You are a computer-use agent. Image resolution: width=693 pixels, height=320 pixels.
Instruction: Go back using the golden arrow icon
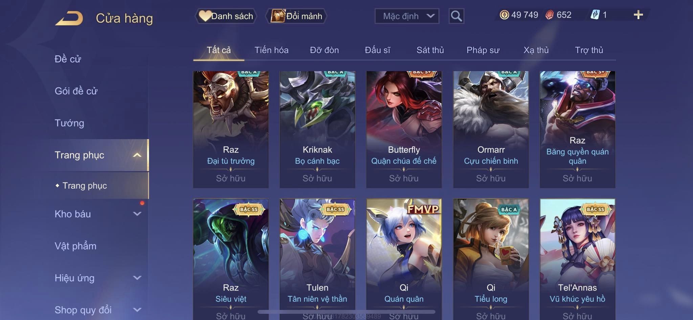click(69, 18)
